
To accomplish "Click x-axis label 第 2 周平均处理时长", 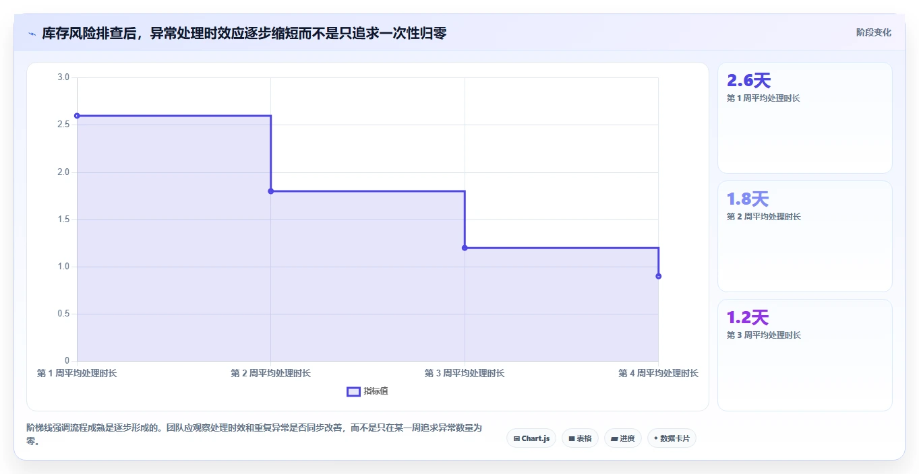I will point(271,373).
